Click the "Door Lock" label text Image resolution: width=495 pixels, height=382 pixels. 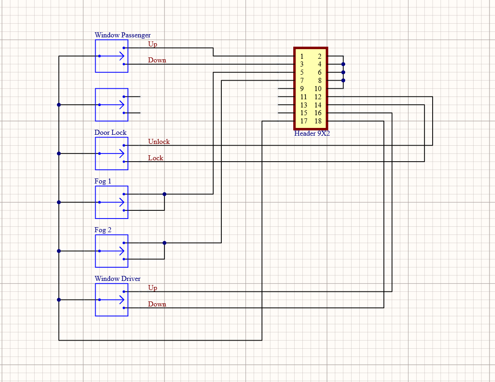pyautogui.click(x=110, y=132)
